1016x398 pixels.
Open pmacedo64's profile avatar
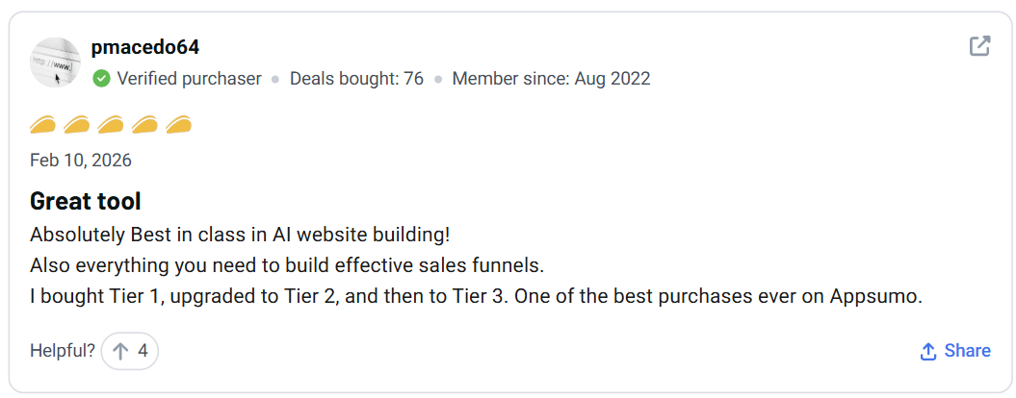click(x=55, y=62)
